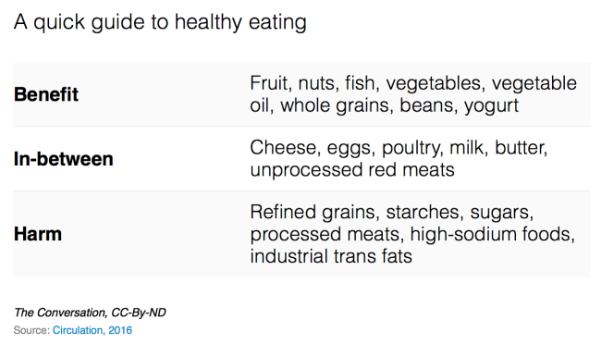Click the word 'vegetables' in Benefit row
Image resolution: width=601 pixels, height=356 pixels.
(x=434, y=84)
